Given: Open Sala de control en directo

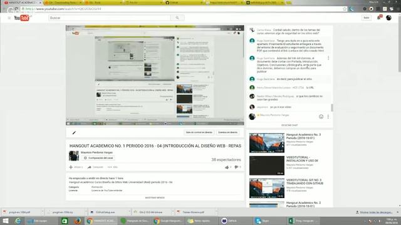Looking at the screenshot, I should point(199,132).
